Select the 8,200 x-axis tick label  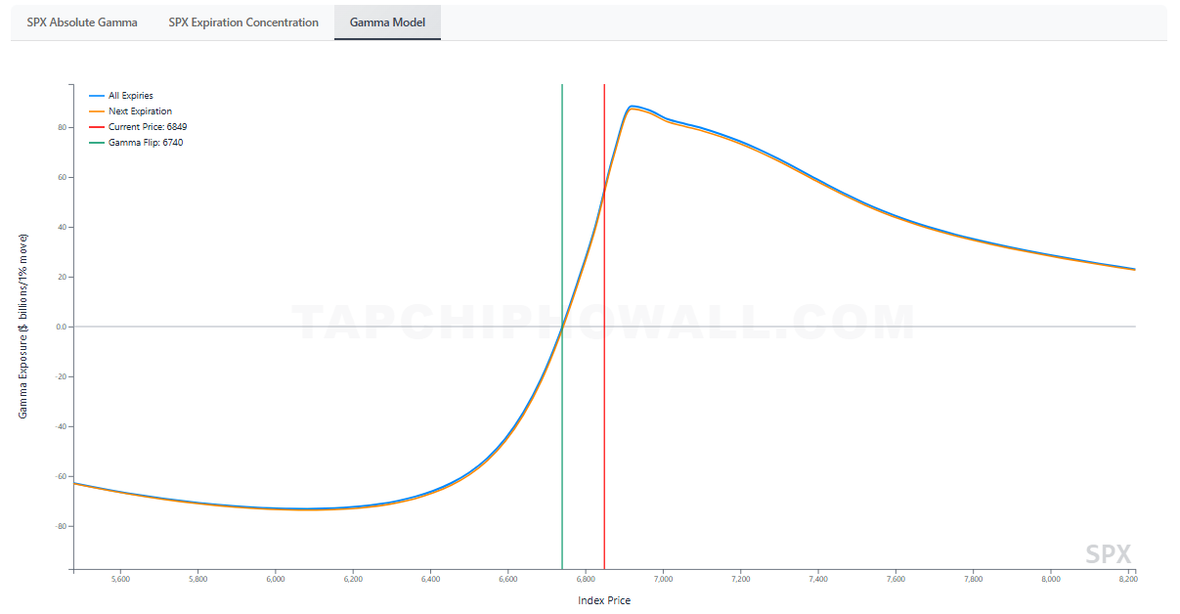coord(1128,580)
